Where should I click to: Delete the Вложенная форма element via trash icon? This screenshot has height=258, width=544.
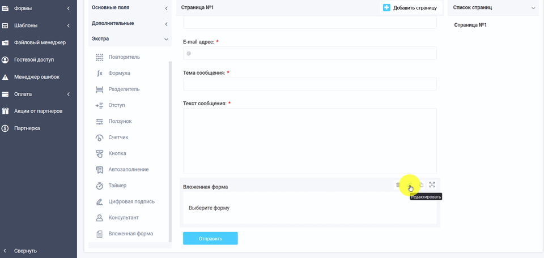[398, 185]
